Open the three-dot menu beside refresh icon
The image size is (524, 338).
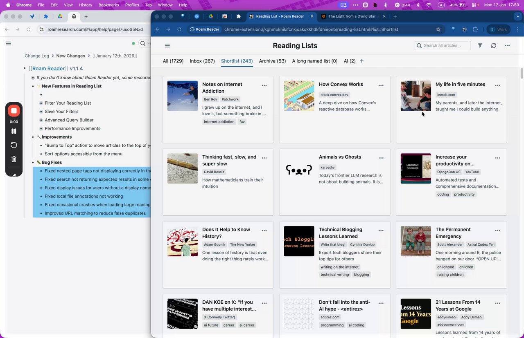coord(507,45)
